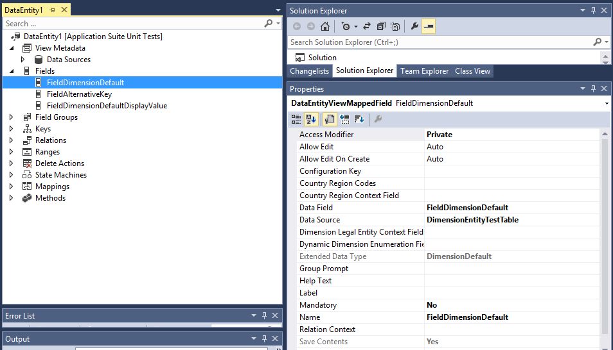This screenshot has width=613, height=350.
Task: Close the DataEntity1 tab
Action: [x=64, y=10]
